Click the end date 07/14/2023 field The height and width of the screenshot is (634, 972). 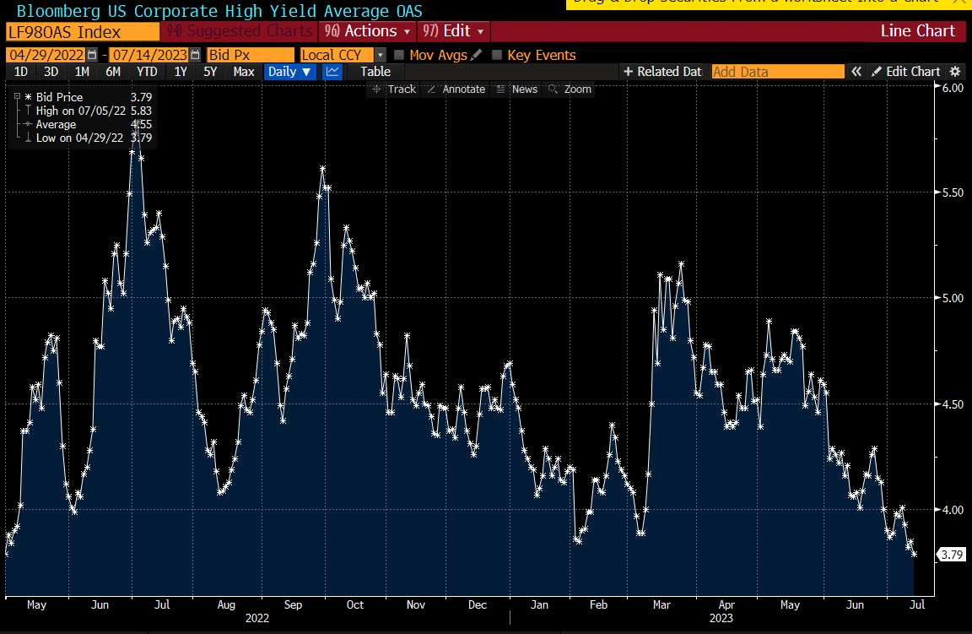pos(149,55)
